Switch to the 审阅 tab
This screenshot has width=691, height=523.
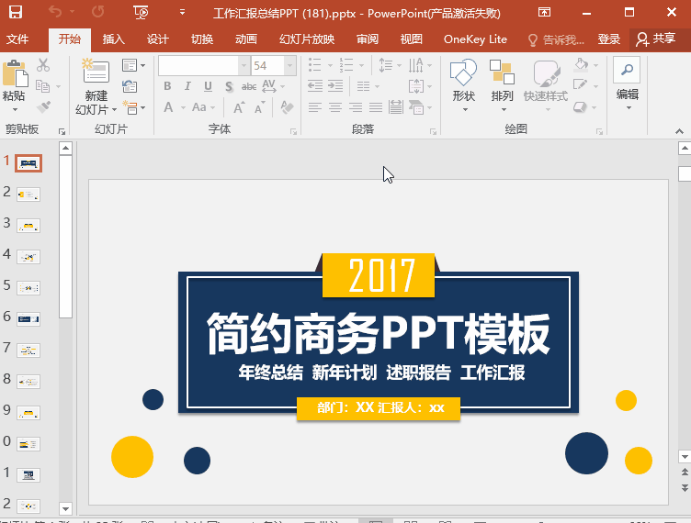(368, 39)
